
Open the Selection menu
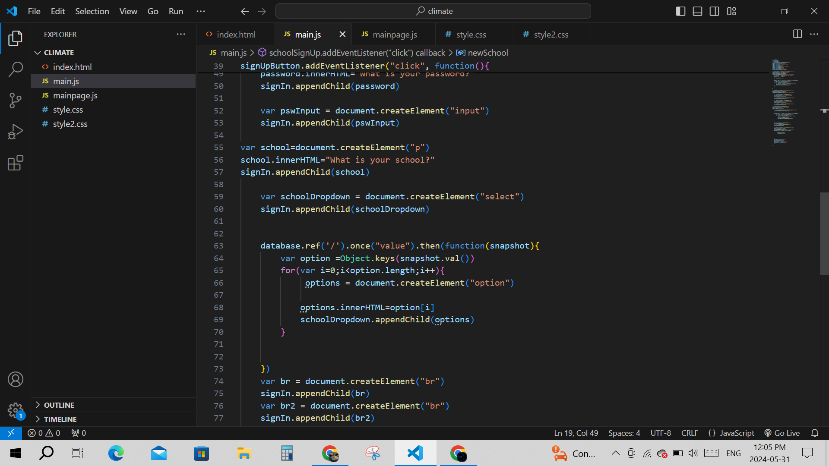(92, 11)
